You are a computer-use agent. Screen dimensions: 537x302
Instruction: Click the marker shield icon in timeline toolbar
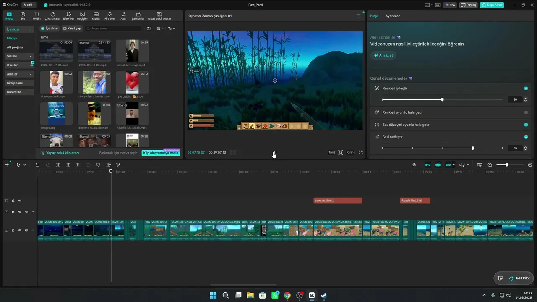coord(98,165)
